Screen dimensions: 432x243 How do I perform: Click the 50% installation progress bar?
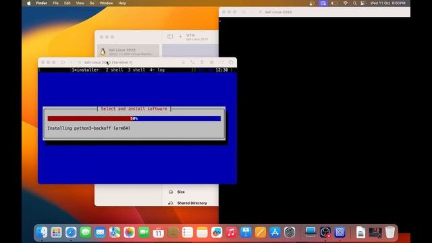134,119
